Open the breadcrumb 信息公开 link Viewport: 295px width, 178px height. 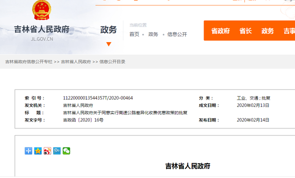point(177,34)
